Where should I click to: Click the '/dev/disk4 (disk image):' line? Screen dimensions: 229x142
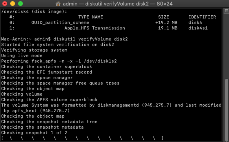click(34, 11)
